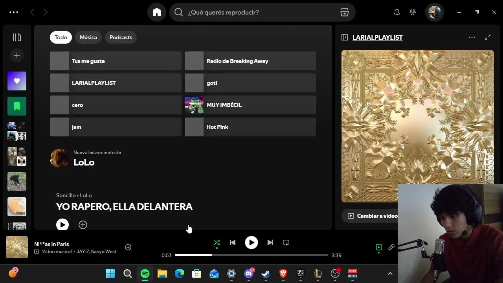Click the LoLo artist avatar
Viewport: 503px width, 283px height.
(x=59, y=158)
